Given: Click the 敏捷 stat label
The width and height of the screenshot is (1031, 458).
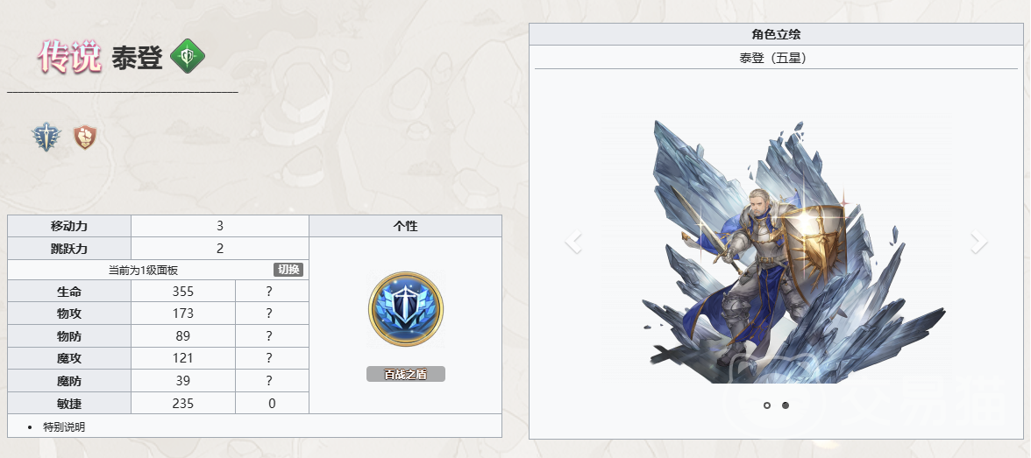Looking at the screenshot, I should point(69,404).
